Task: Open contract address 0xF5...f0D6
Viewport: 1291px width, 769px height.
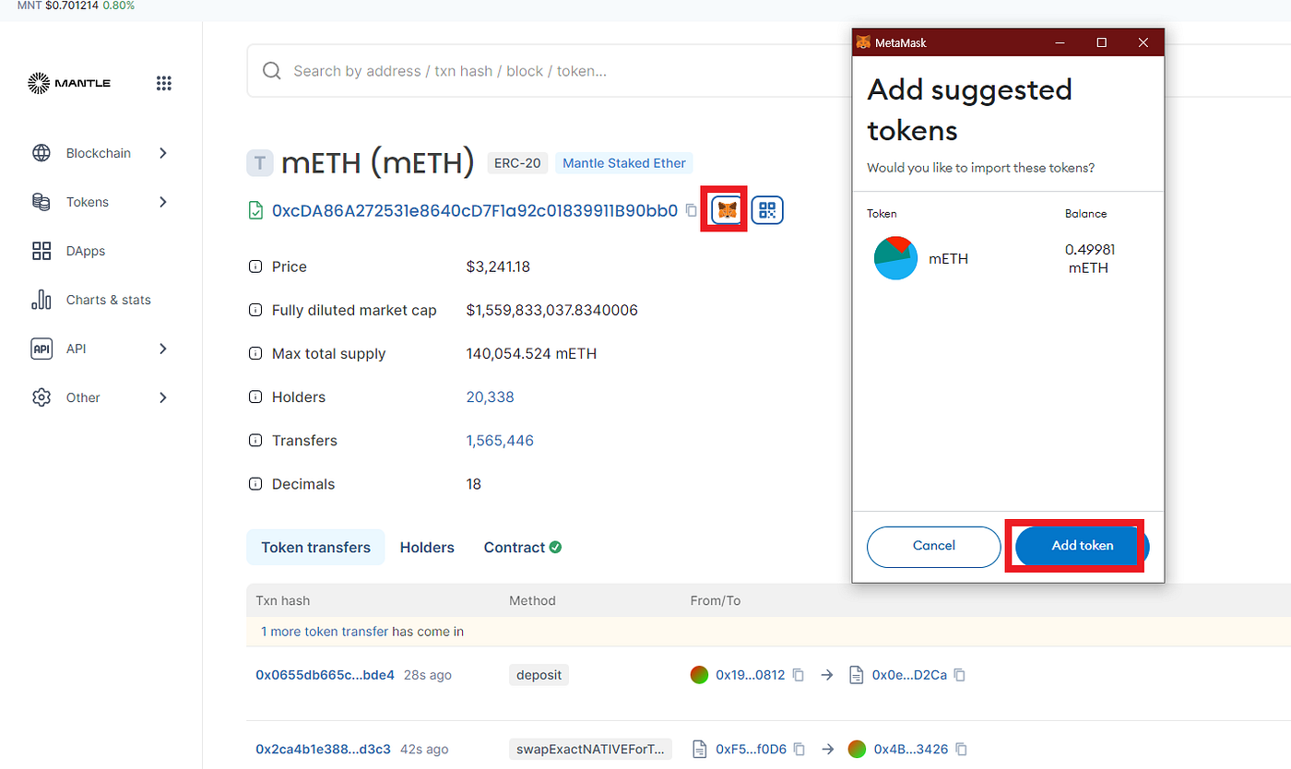Action: (751, 749)
